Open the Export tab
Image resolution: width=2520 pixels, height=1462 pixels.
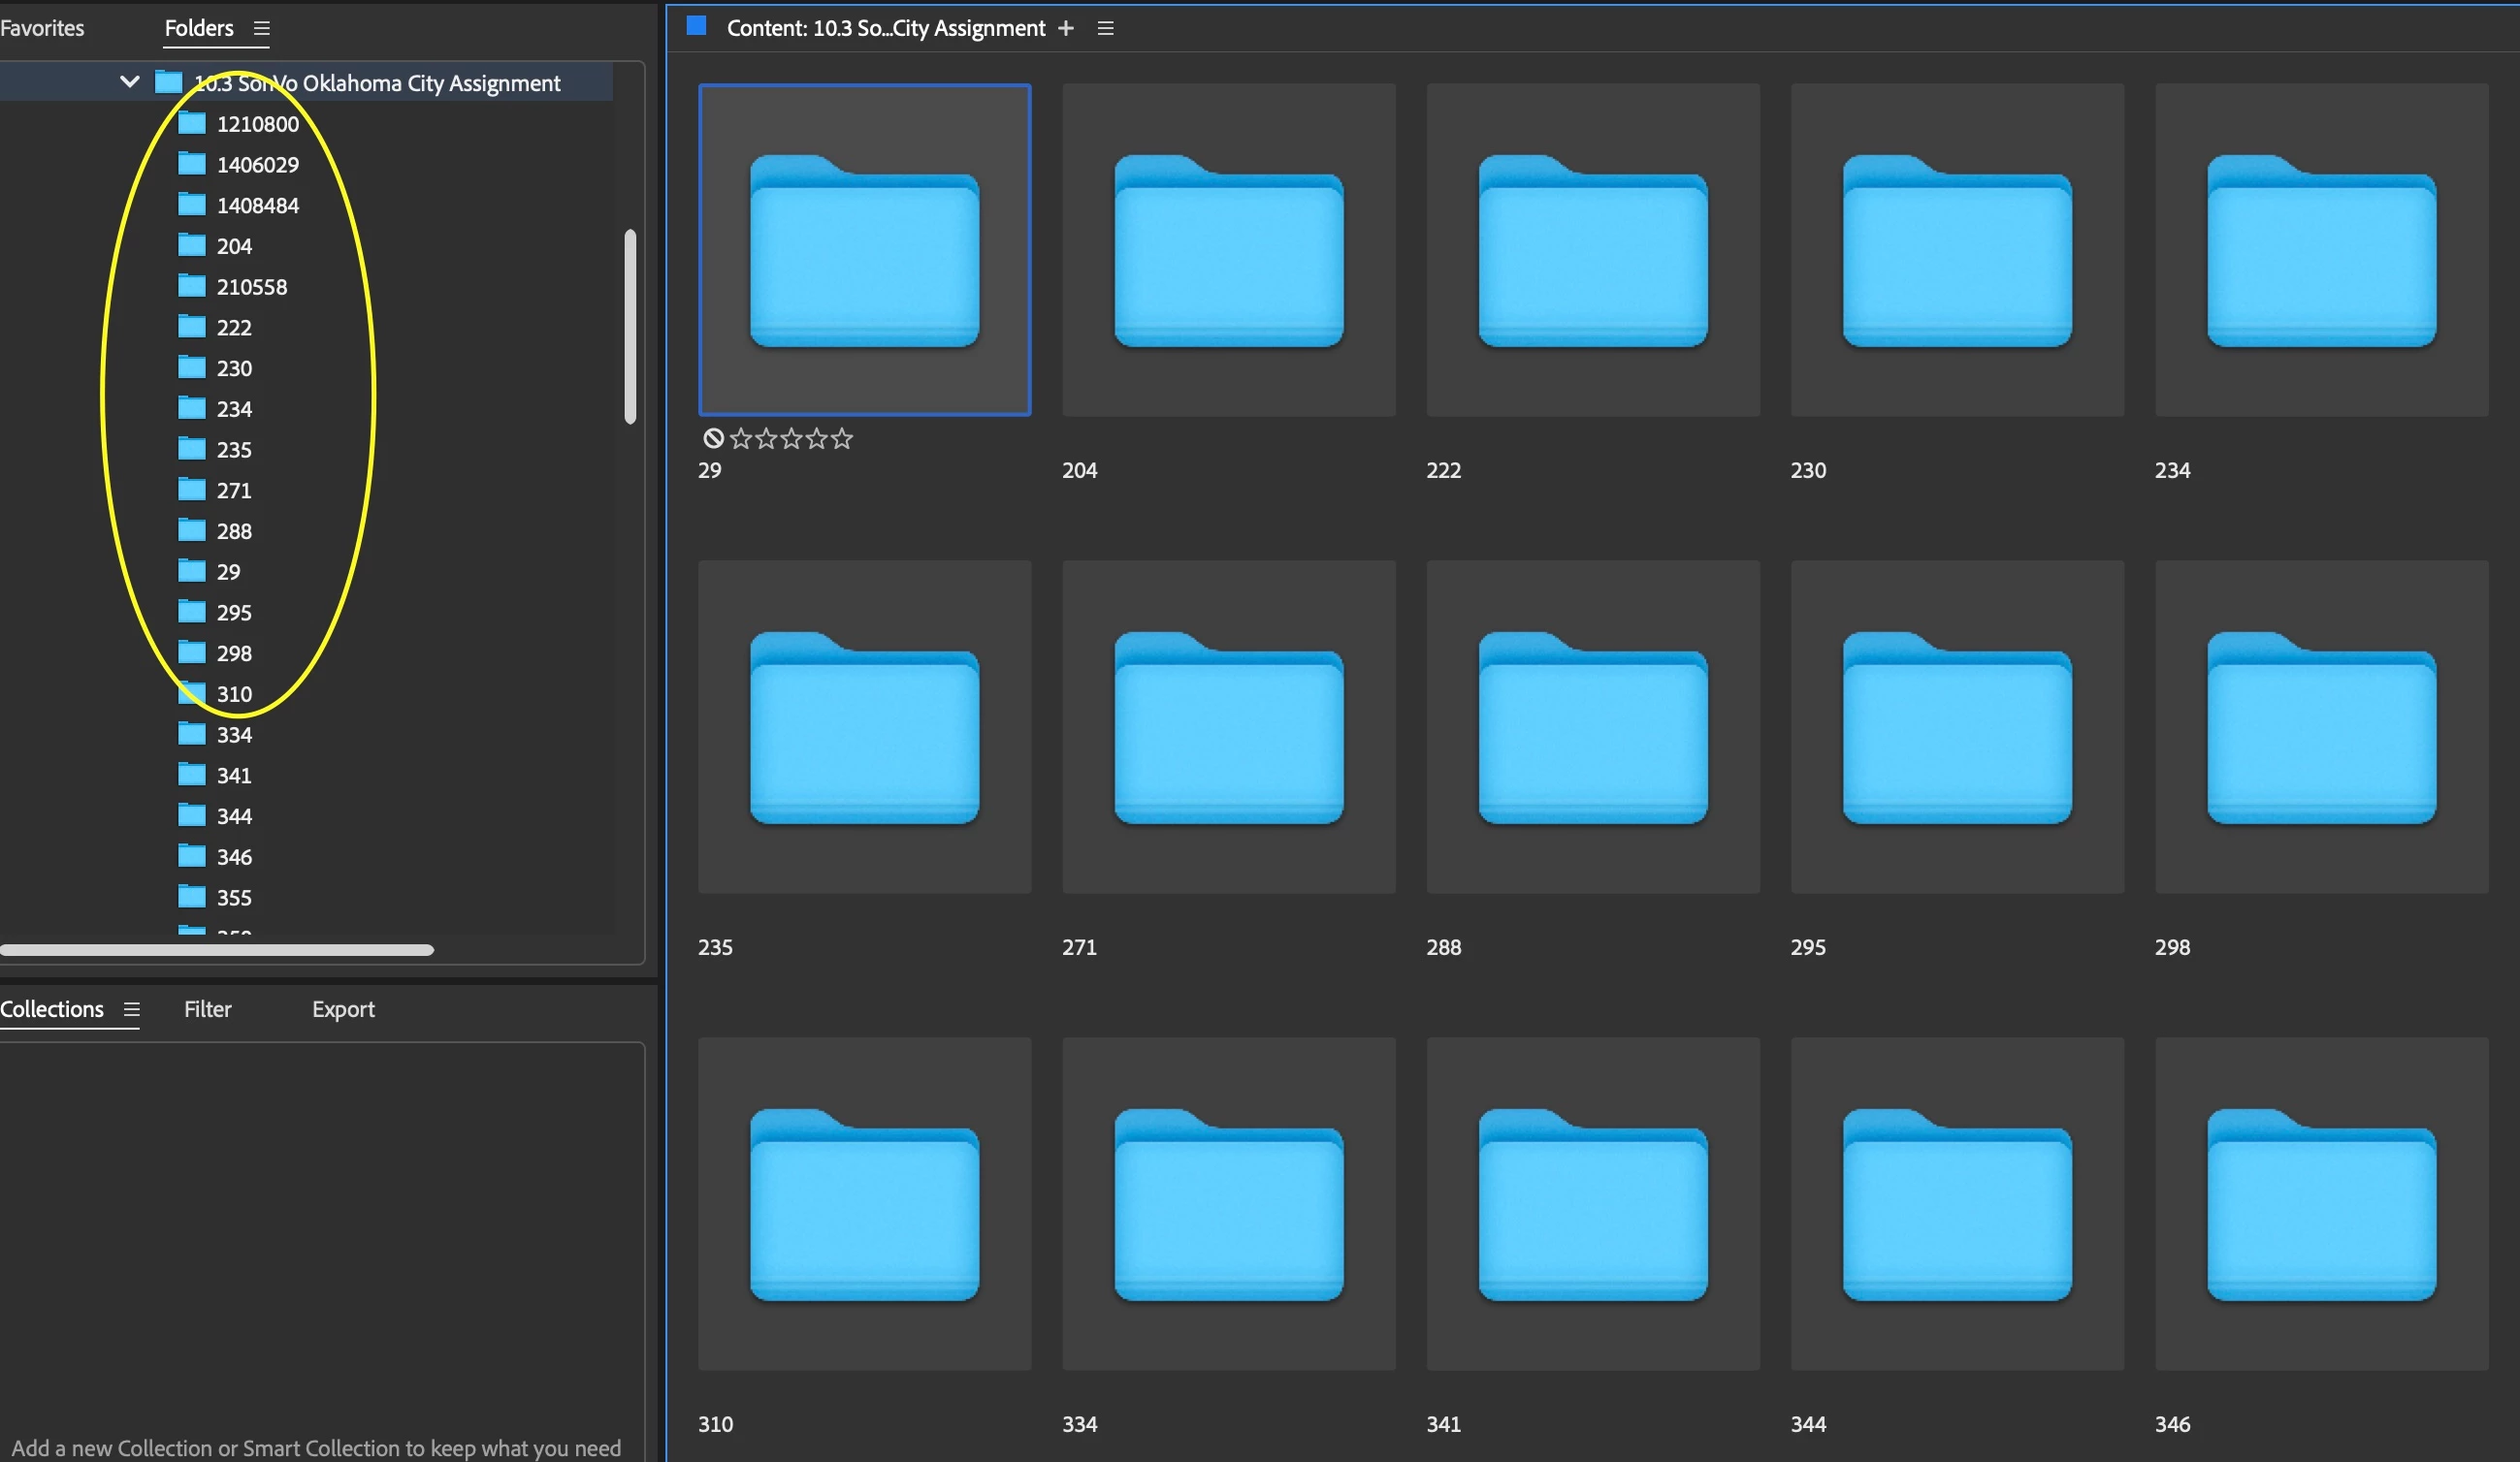tap(343, 1009)
